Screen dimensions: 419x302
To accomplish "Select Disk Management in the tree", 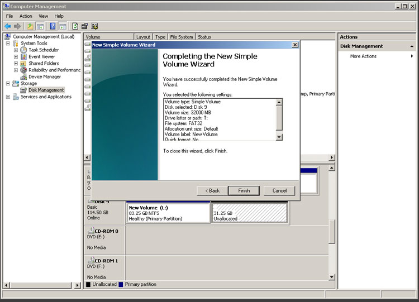I will click(x=46, y=90).
